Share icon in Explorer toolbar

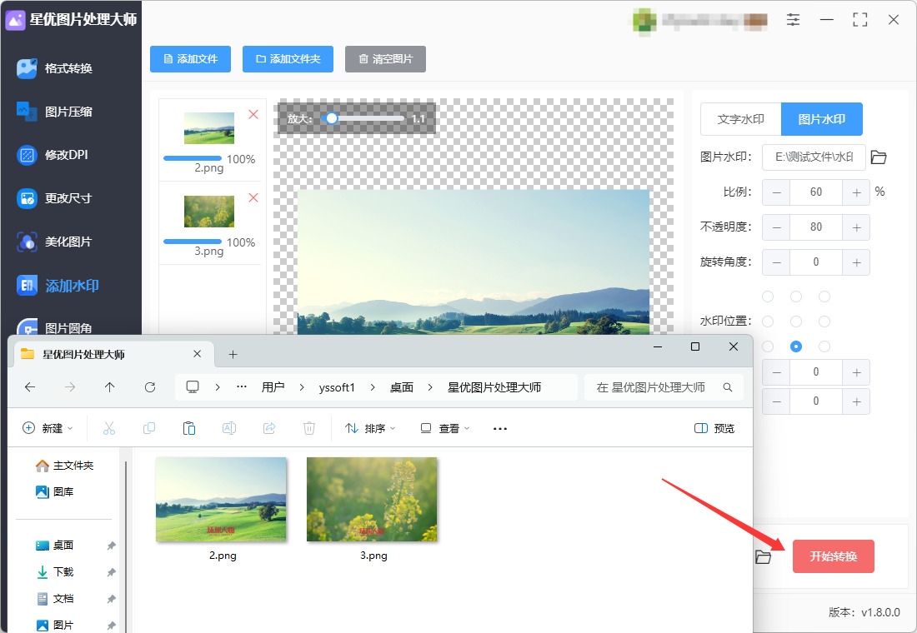point(269,428)
